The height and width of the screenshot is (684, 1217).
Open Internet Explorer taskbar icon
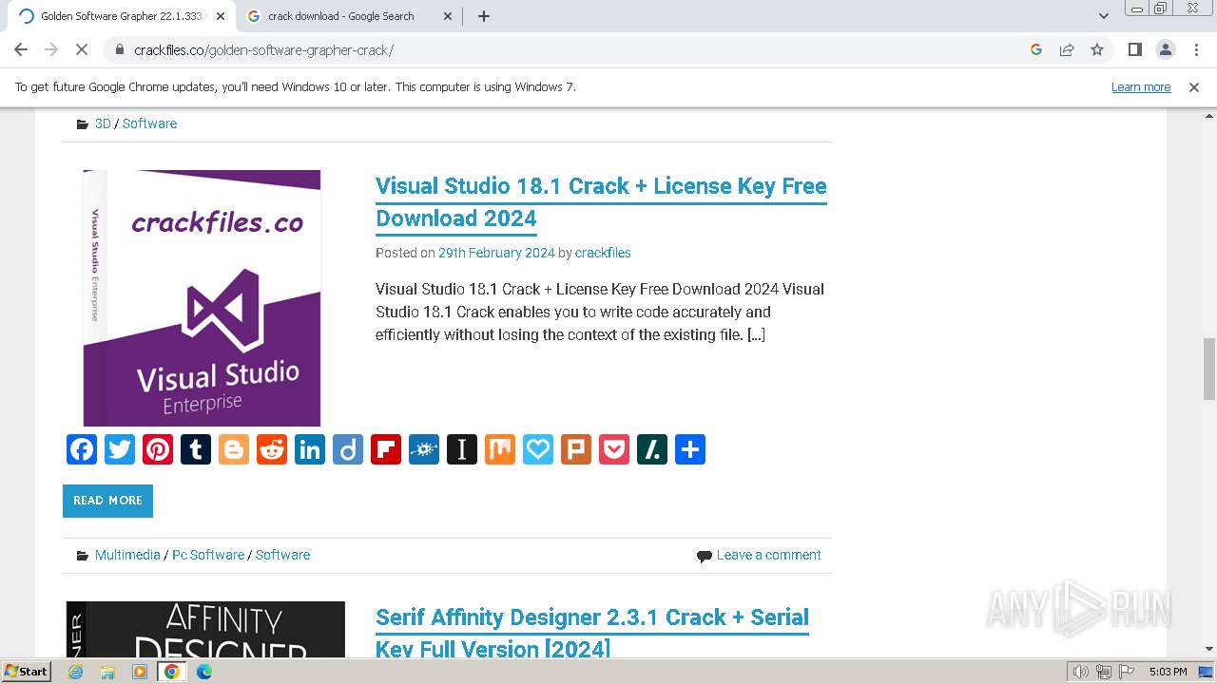(76, 672)
